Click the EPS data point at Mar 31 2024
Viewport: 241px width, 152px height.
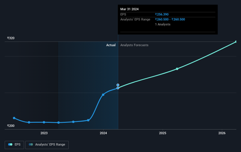pos(118,88)
